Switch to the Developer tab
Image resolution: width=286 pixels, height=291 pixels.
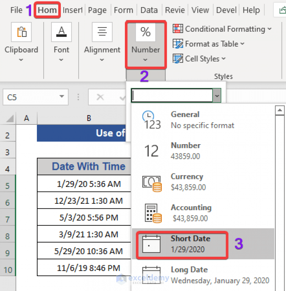[226, 10]
